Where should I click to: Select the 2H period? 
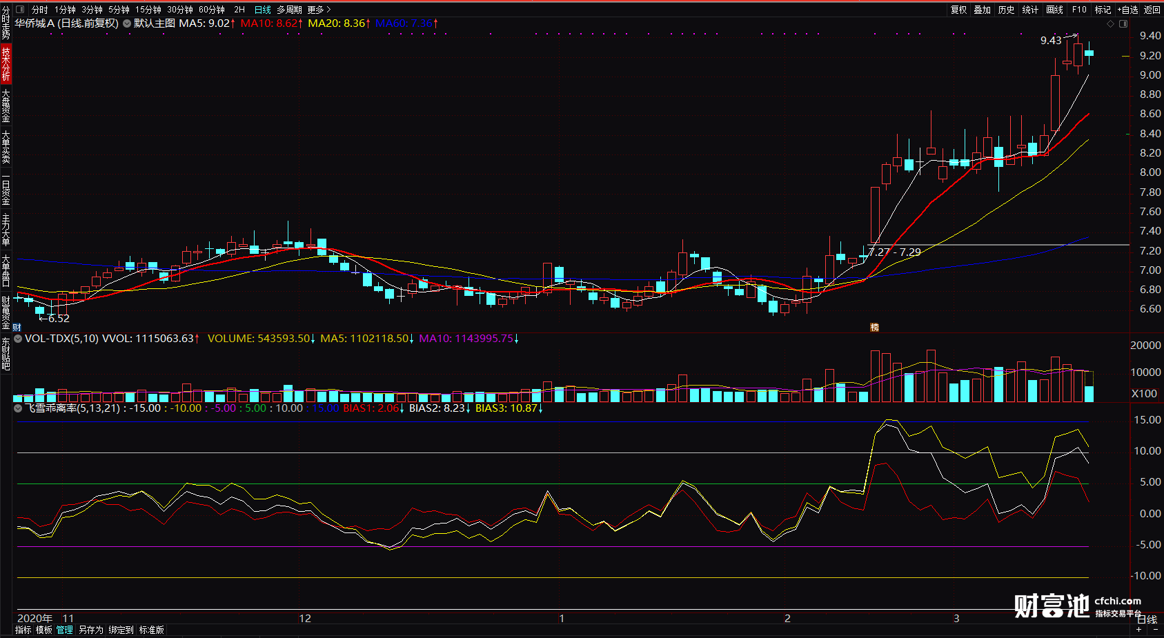coord(239,10)
